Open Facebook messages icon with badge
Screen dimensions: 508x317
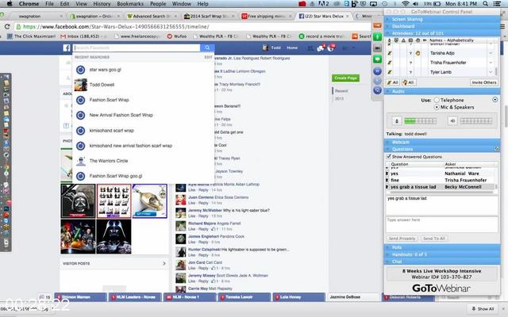[321, 48]
